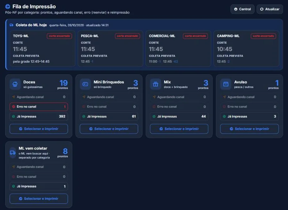Screen dimensions: 288x210
Task: Click Selecionar e imprimir for Doces
Action: tap(39, 129)
